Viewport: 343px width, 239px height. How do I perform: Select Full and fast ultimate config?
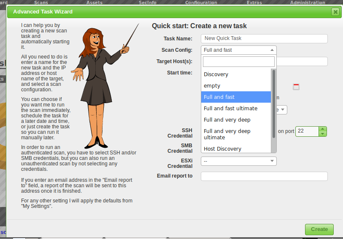230,109
